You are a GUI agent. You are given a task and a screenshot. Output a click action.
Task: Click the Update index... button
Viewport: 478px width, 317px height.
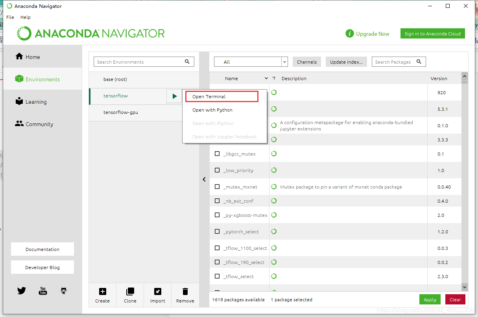(x=346, y=62)
